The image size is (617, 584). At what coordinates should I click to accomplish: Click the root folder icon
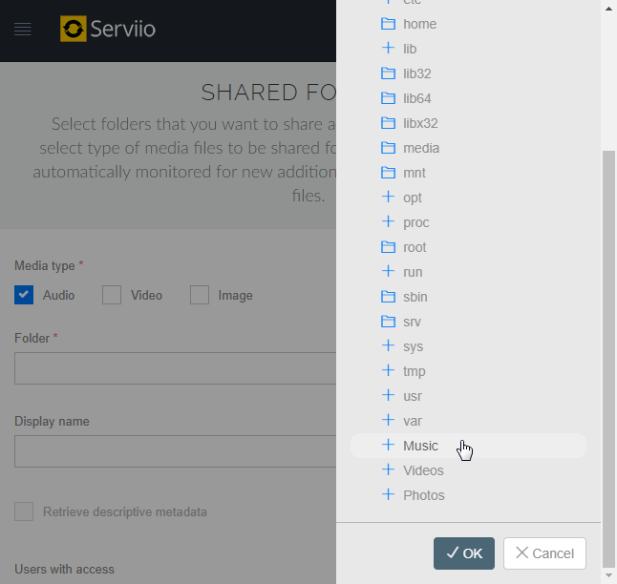click(x=389, y=247)
